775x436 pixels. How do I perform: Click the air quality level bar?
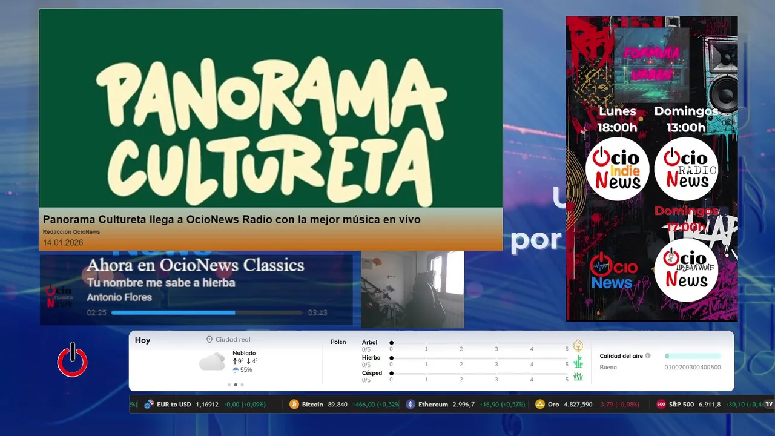(693, 356)
